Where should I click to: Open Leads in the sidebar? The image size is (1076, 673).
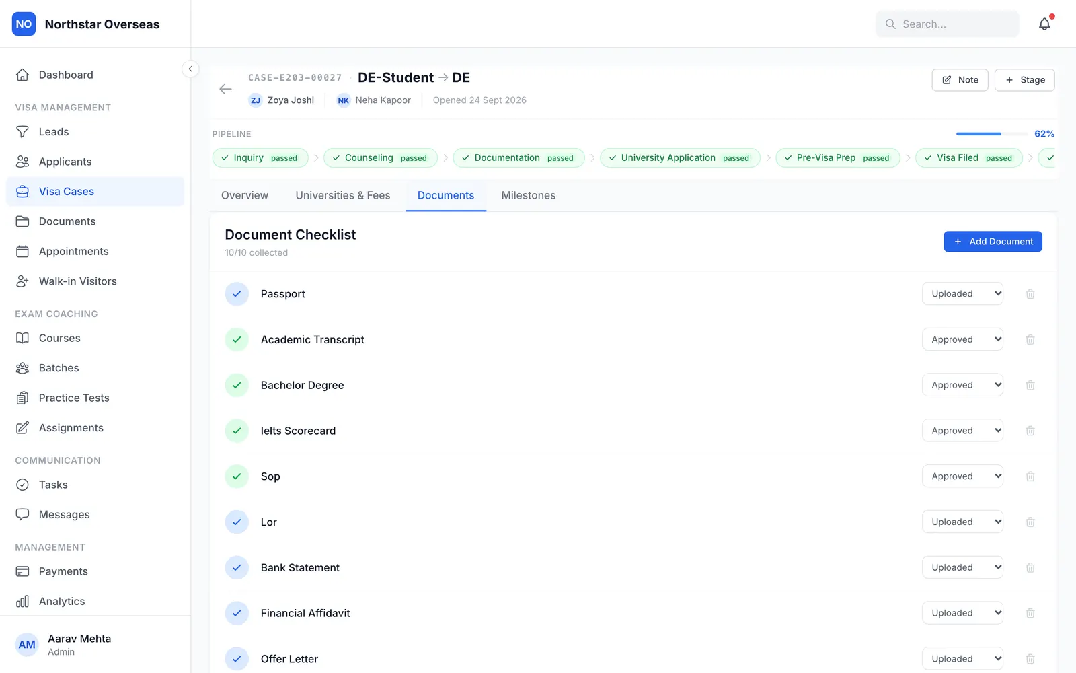95,132
